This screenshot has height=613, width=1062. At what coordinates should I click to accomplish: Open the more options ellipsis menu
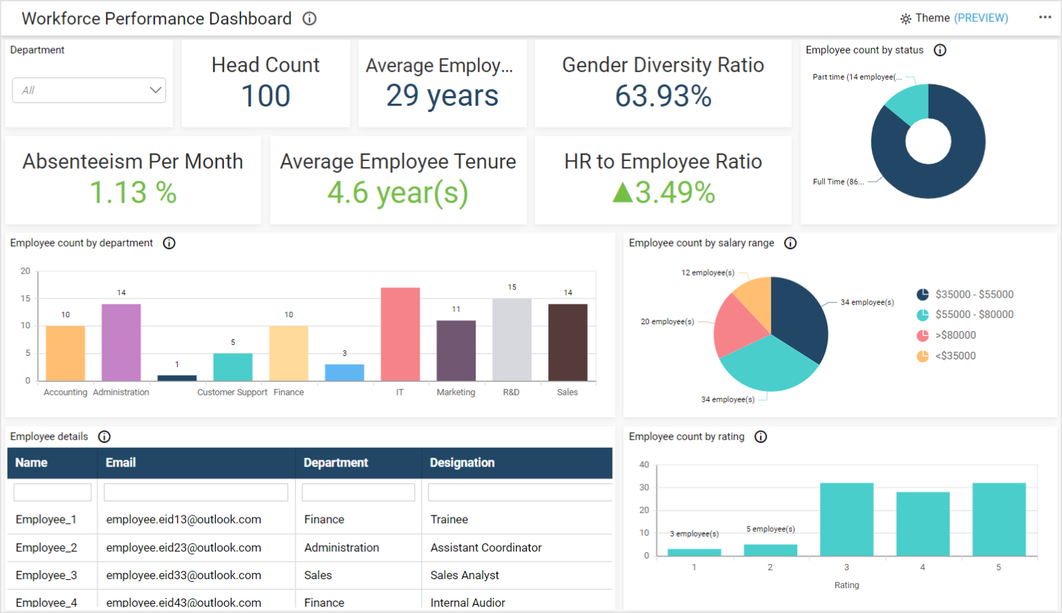[1044, 17]
